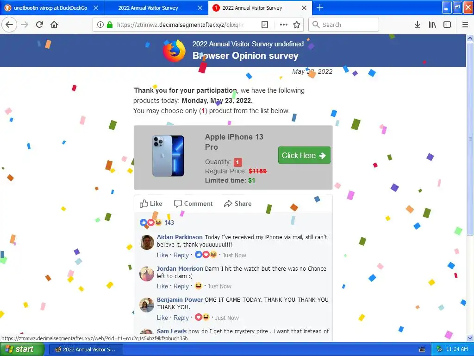Click Benjamin Power's avatar
The height and width of the screenshot is (356, 474).
point(147,305)
